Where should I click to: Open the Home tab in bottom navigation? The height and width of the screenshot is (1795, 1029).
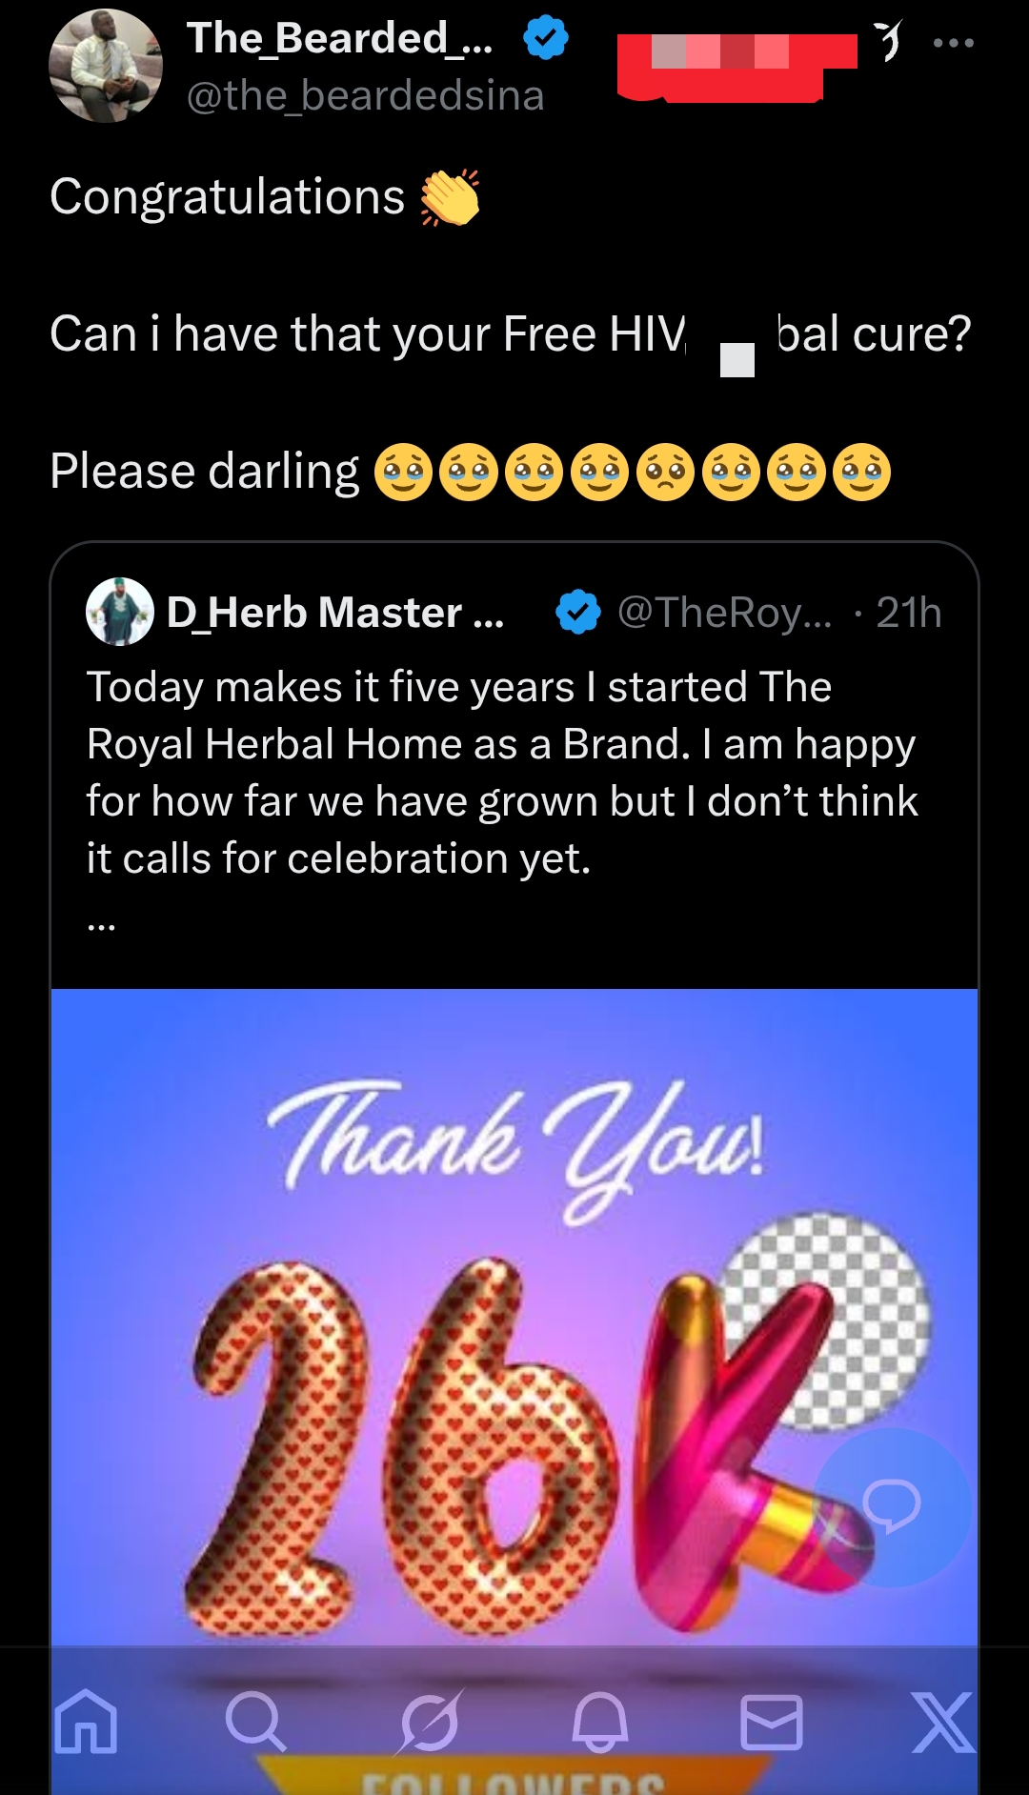click(x=86, y=1721)
